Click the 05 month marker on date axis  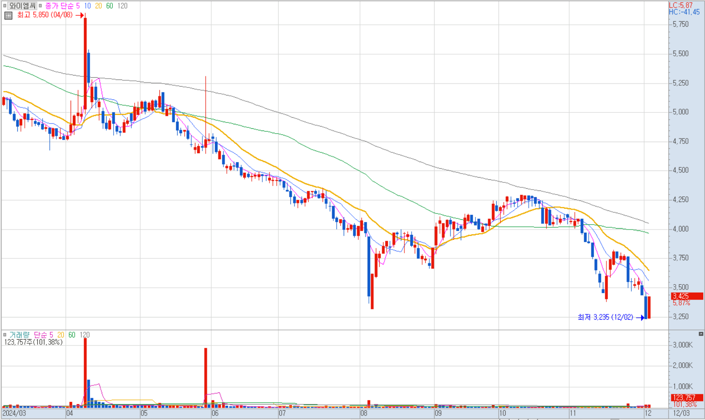144,413
